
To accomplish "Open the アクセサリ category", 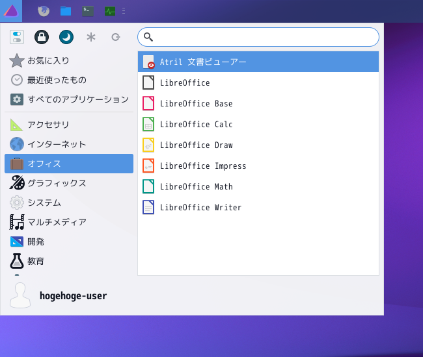I will tap(69, 125).
